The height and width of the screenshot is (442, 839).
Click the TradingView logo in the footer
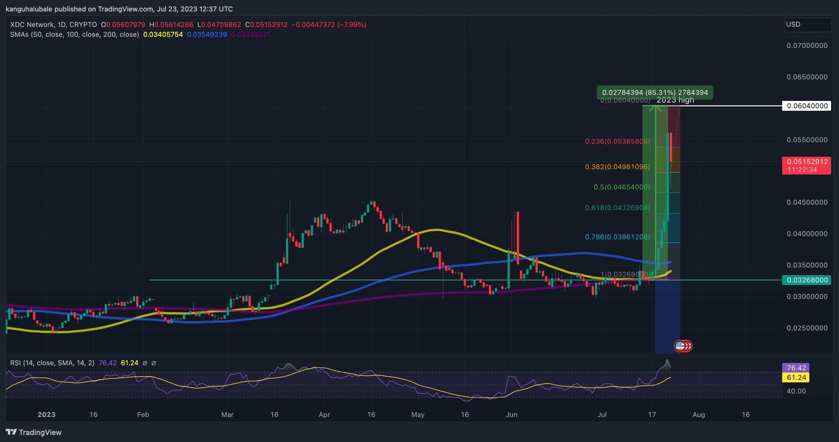click(x=34, y=432)
